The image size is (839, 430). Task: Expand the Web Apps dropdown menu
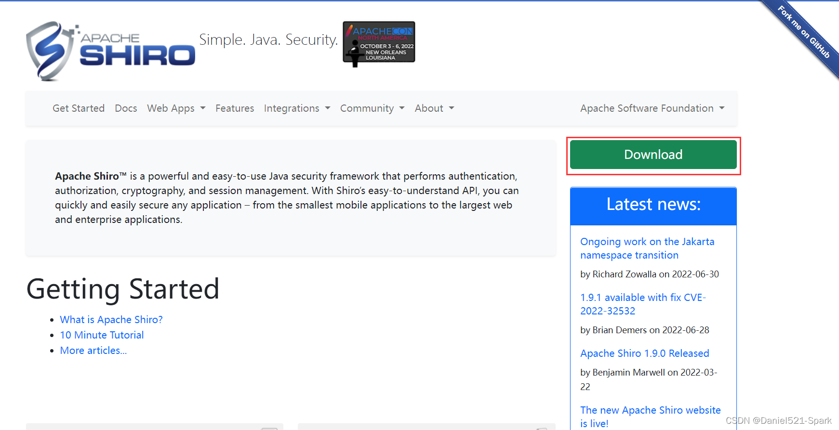(x=176, y=108)
